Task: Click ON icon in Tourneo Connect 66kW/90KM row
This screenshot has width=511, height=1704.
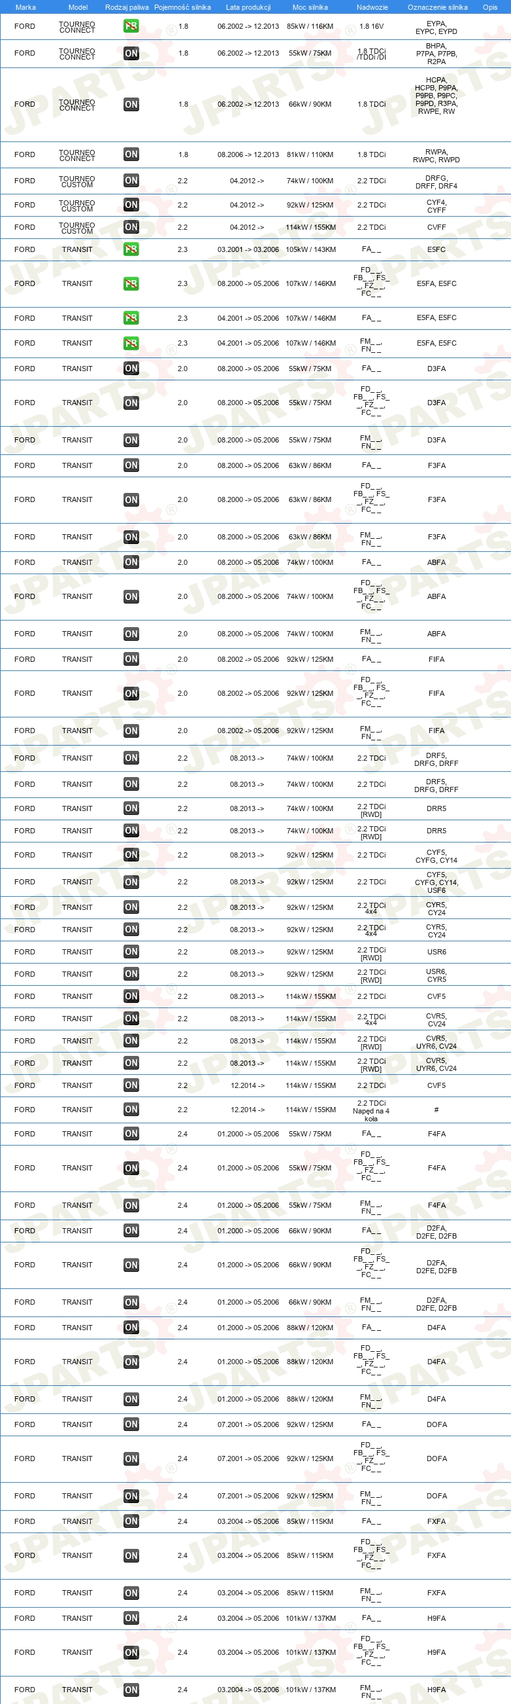Action: (131, 105)
